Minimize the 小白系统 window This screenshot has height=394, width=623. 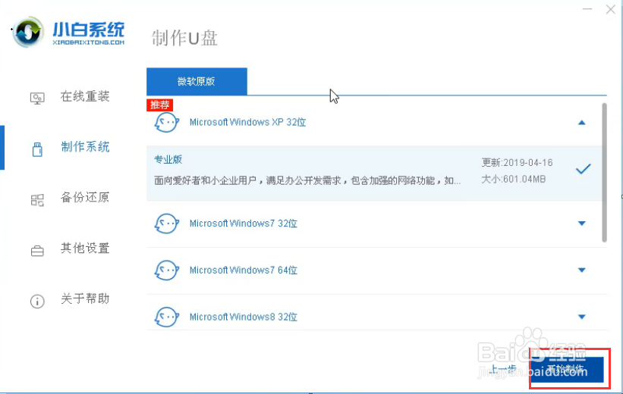pyautogui.click(x=587, y=9)
